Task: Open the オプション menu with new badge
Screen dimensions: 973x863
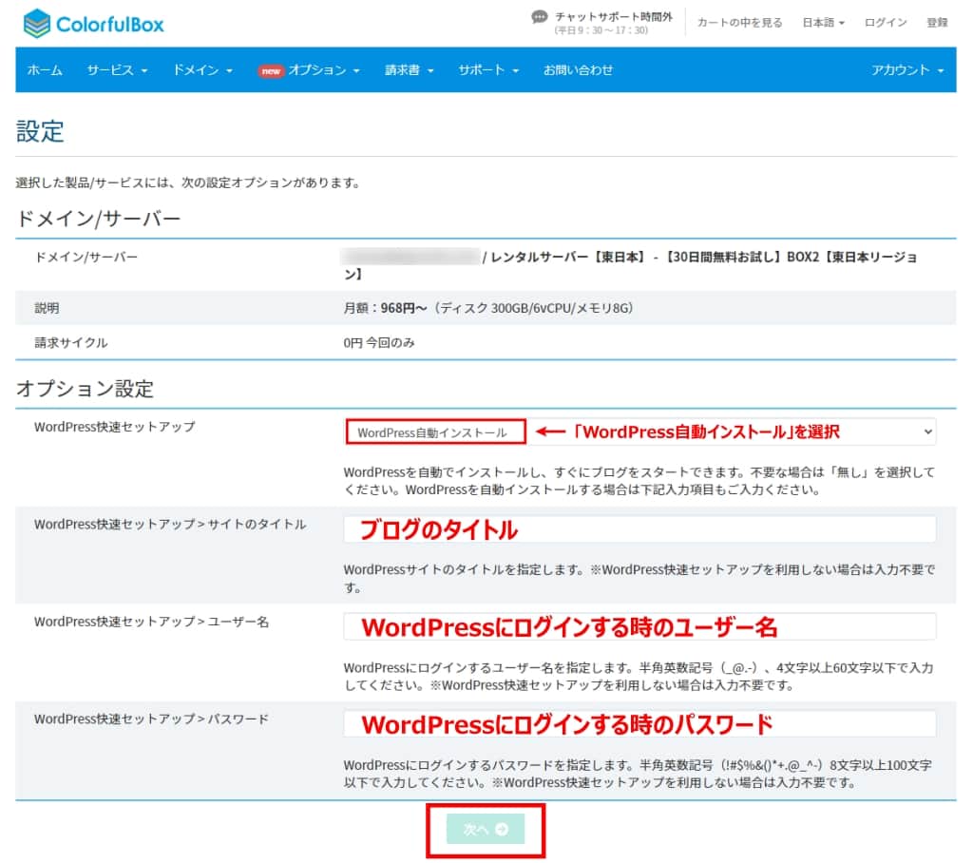Action: [x=309, y=70]
